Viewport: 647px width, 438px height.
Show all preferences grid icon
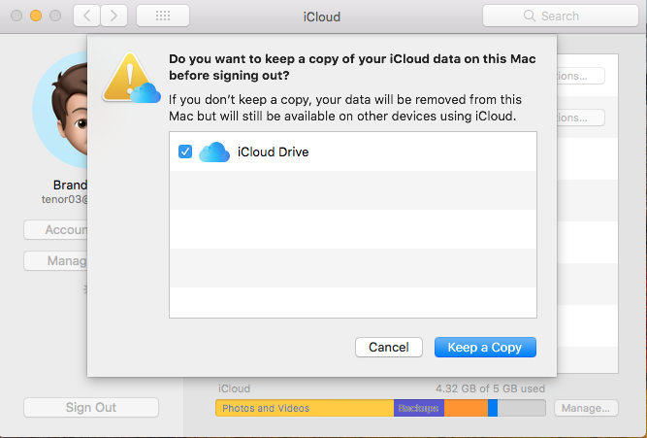pyautogui.click(x=163, y=17)
